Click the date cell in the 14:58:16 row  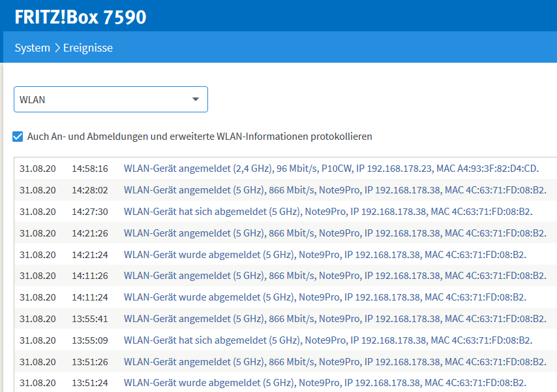pyautogui.click(x=38, y=169)
